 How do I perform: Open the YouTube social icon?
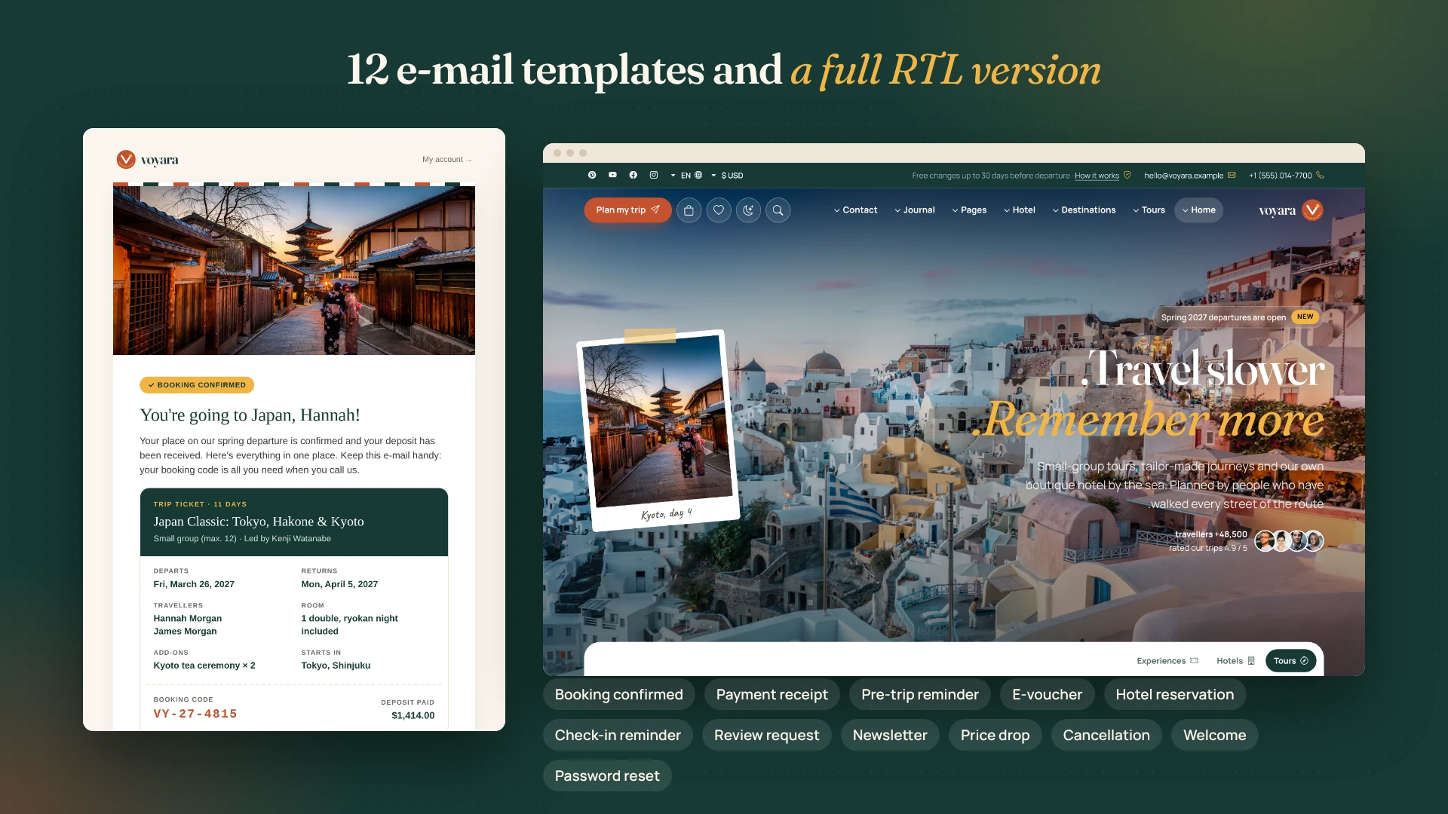612,175
